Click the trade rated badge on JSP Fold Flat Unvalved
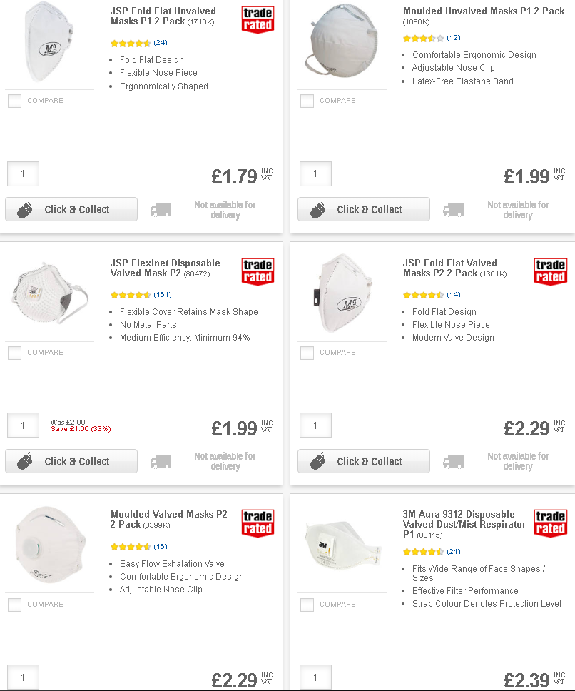This screenshot has height=691, width=575. 258,19
